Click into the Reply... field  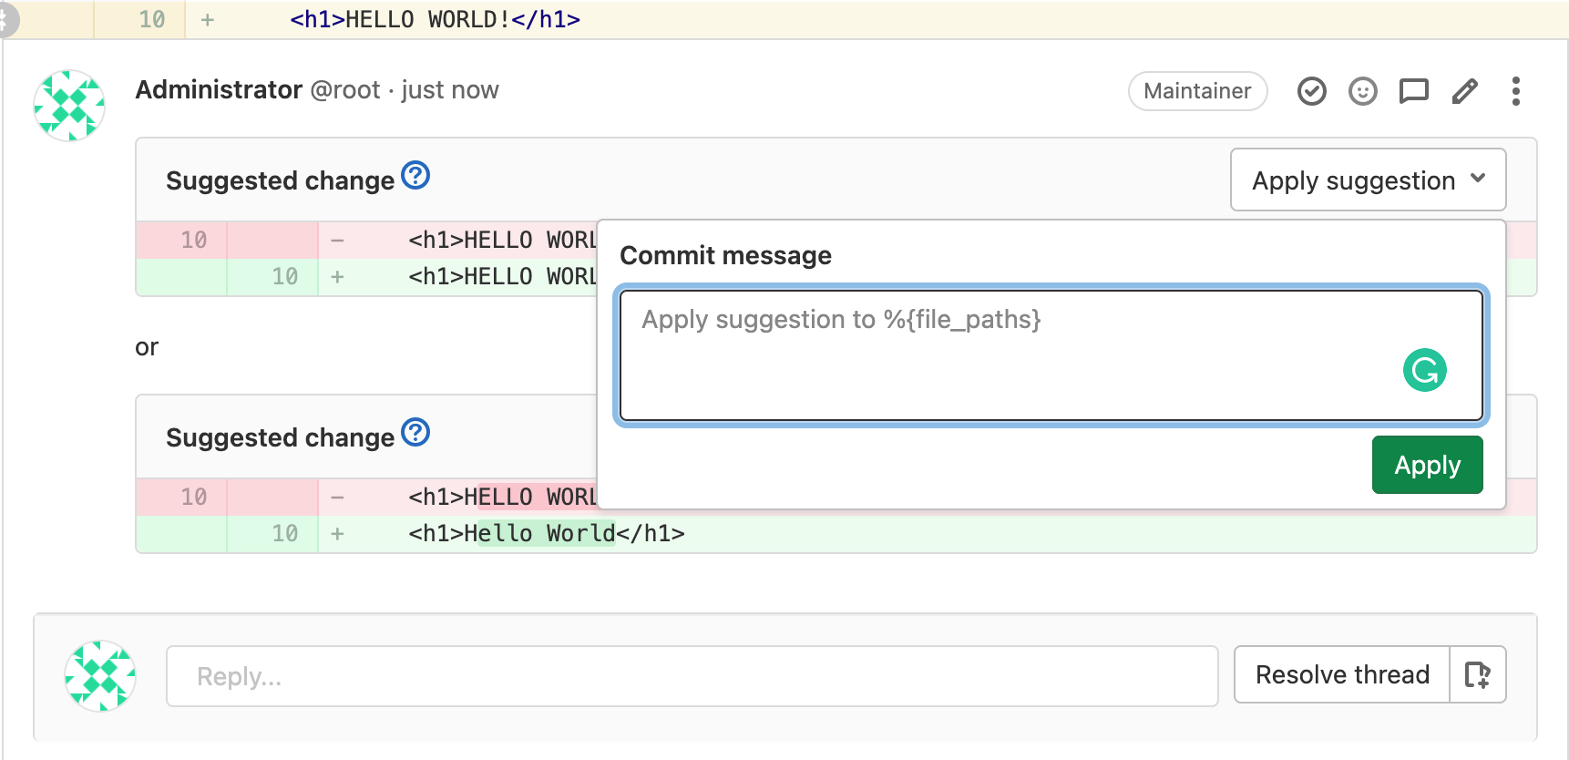(x=692, y=676)
